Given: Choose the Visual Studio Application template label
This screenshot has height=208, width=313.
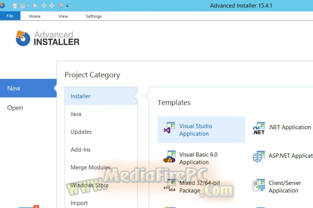Looking at the screenshot, I should click(x=196, y=130).
